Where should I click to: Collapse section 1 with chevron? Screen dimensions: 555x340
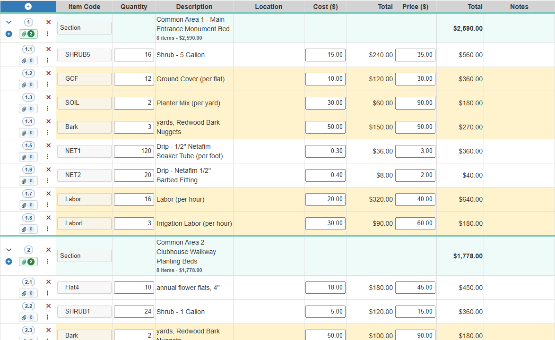tap(9, 22)
